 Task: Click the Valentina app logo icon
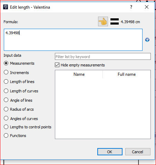[6, 7]
